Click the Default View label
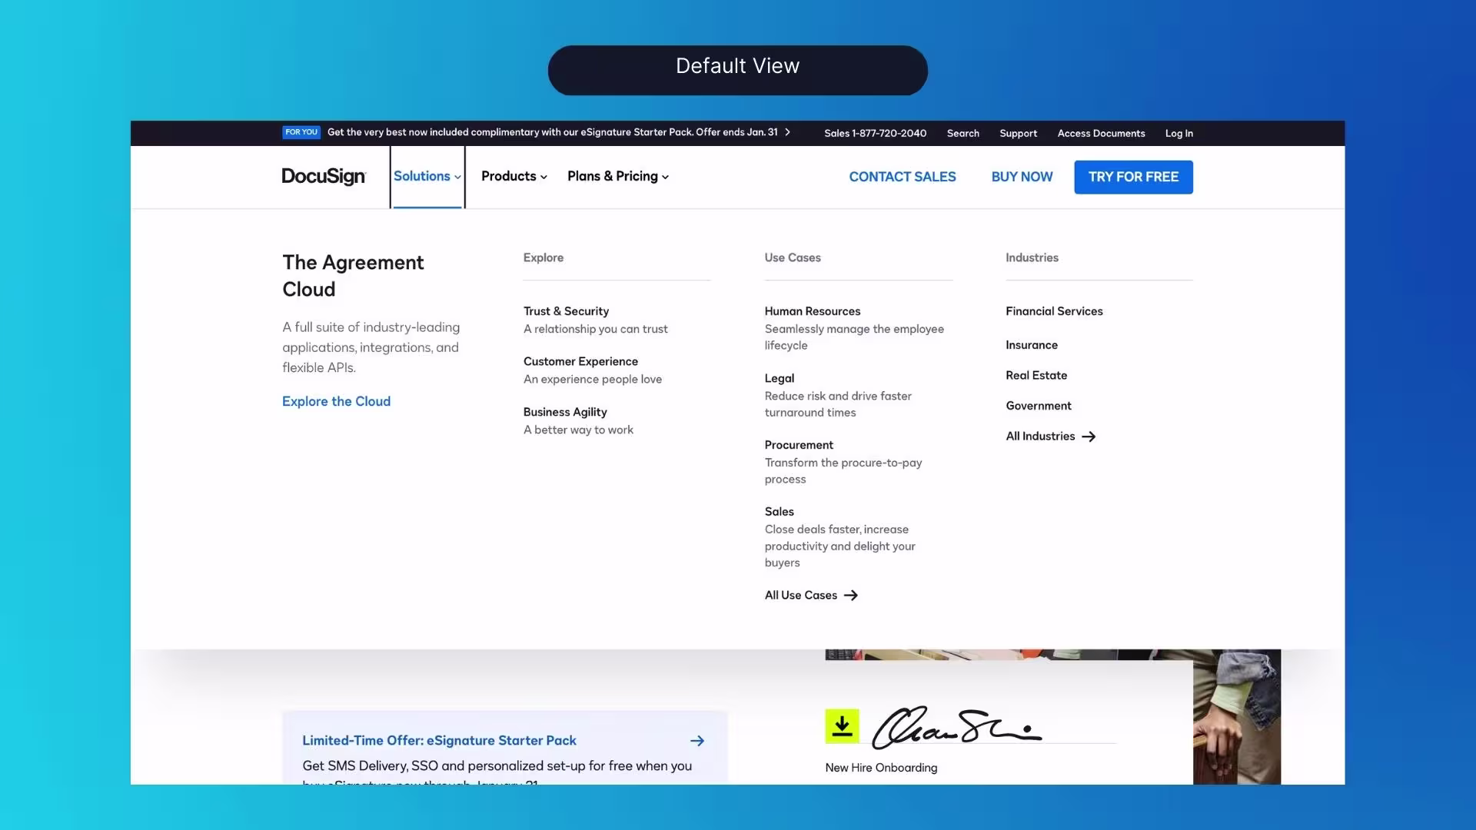The width and height of the screenshot is (1476, 830). click(737, 67)
